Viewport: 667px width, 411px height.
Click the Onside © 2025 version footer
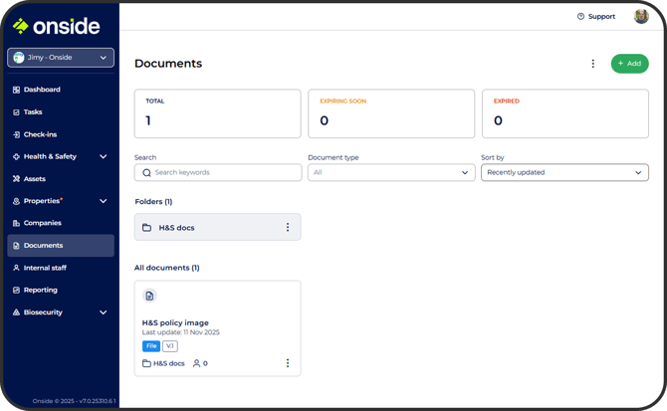(74, 401)
